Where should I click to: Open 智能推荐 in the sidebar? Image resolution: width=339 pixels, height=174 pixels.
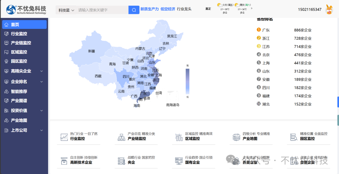(x=19, y=92)
